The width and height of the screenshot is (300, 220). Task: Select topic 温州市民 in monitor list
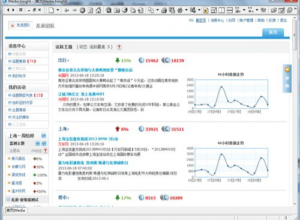click(19, 191)
